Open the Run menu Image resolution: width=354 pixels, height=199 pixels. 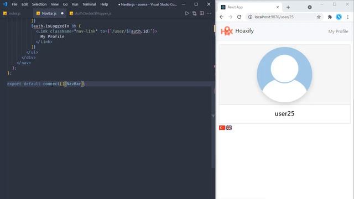click(75, 4)
